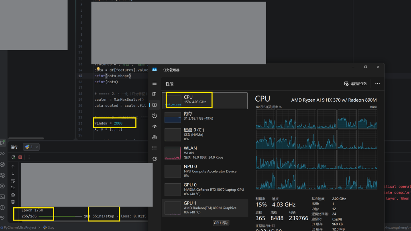The height and width of the screenshot is (231, 411).
Task: Open App history page icon
Action: (x=155, y=116)
